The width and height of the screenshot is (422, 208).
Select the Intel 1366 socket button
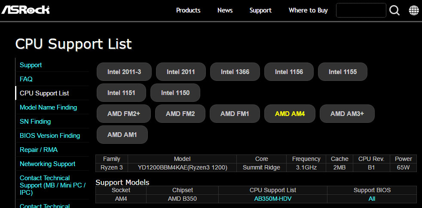pyautogui.click(x=235, y=72)
